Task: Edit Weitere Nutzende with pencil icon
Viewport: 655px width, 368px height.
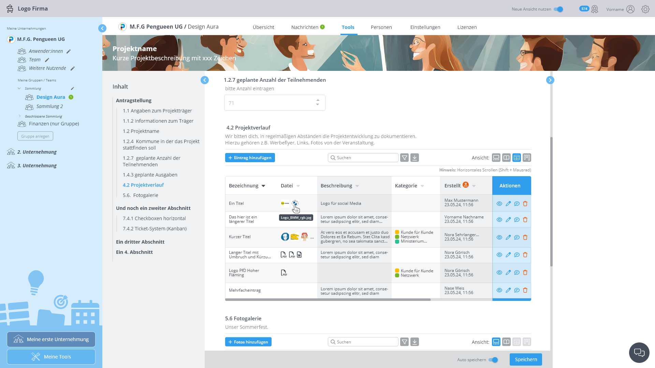Action: coord(73,68)
